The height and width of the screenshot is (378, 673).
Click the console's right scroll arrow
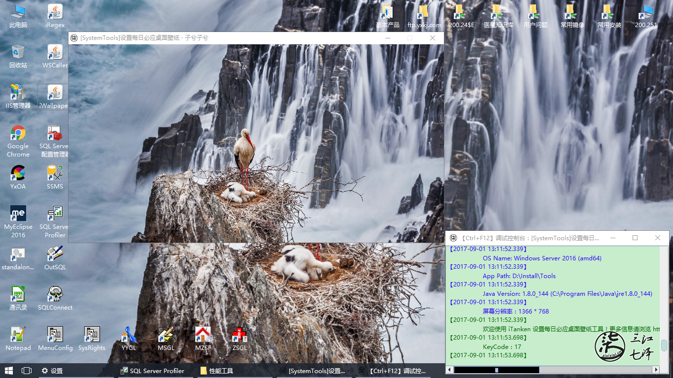coord(655,370)
